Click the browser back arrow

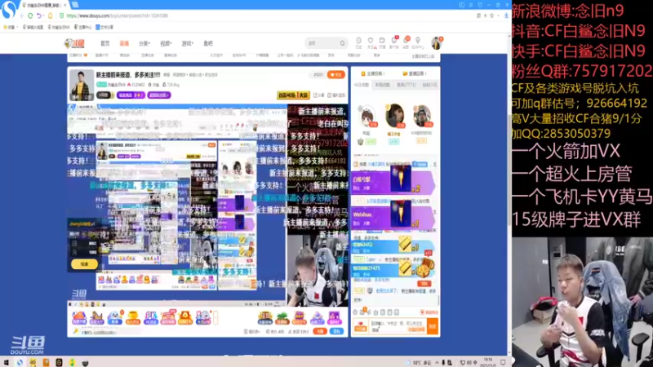tap(22, 15)
